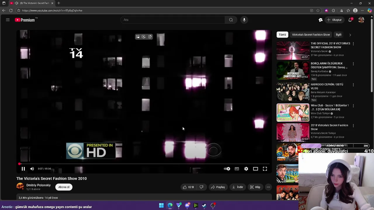Image resolution: width=374 pixels, height=210 pixels.
Task: Switch to The Victoria's Secret browser tab
Action: (x=32, y=3)
